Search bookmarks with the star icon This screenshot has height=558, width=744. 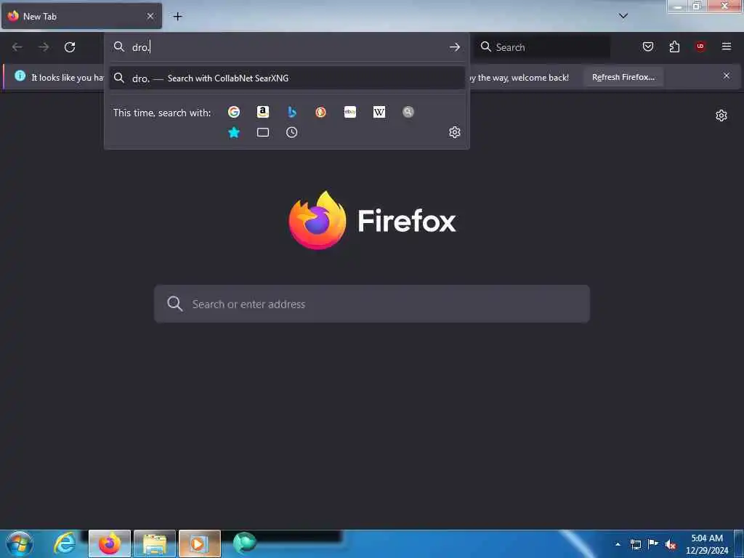point(233,132)
